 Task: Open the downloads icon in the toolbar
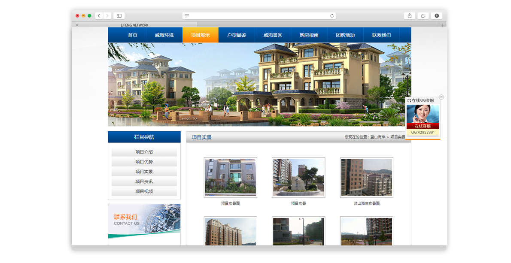coord(437,15)
